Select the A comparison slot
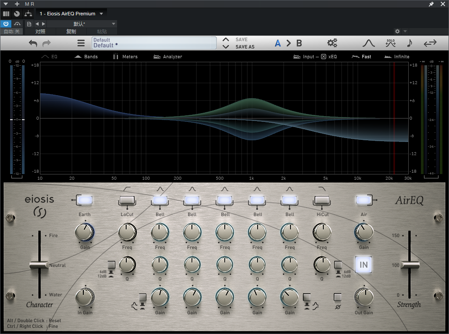449x334 pixels. click(x=278, y=43)
